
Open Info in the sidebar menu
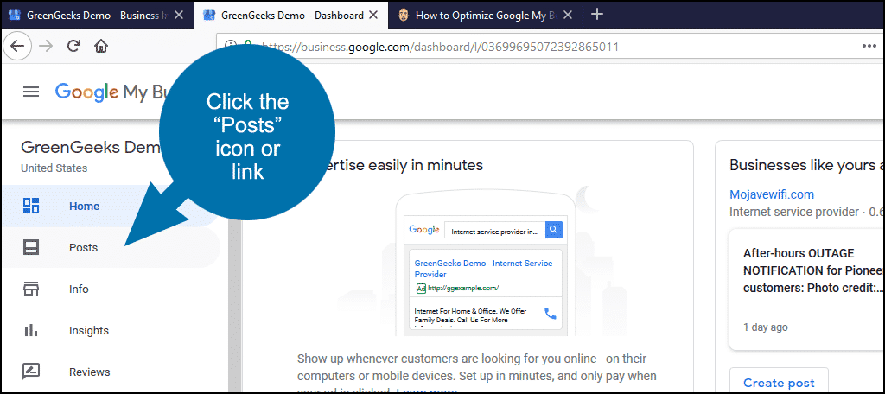110,289
